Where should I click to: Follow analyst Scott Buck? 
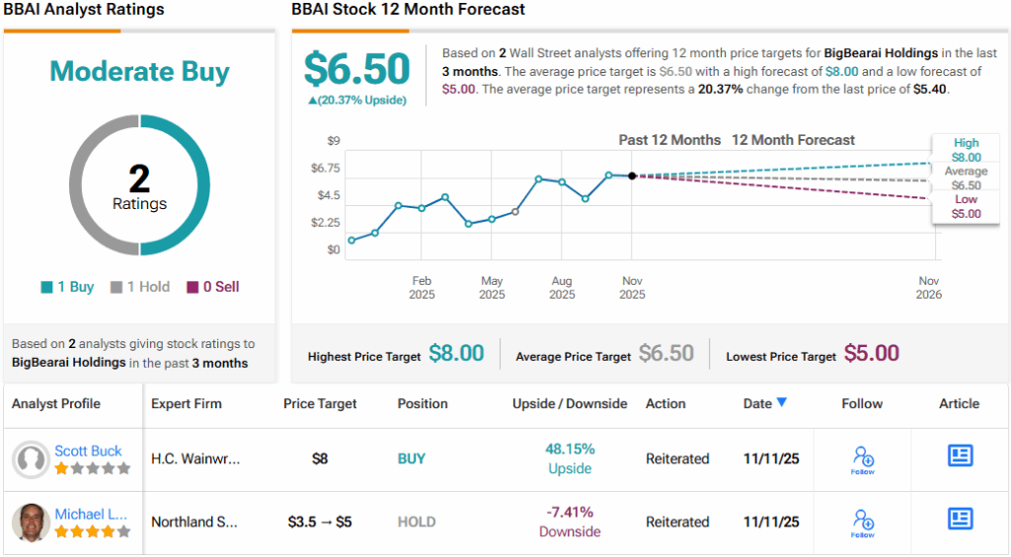[x=863, y=459]
